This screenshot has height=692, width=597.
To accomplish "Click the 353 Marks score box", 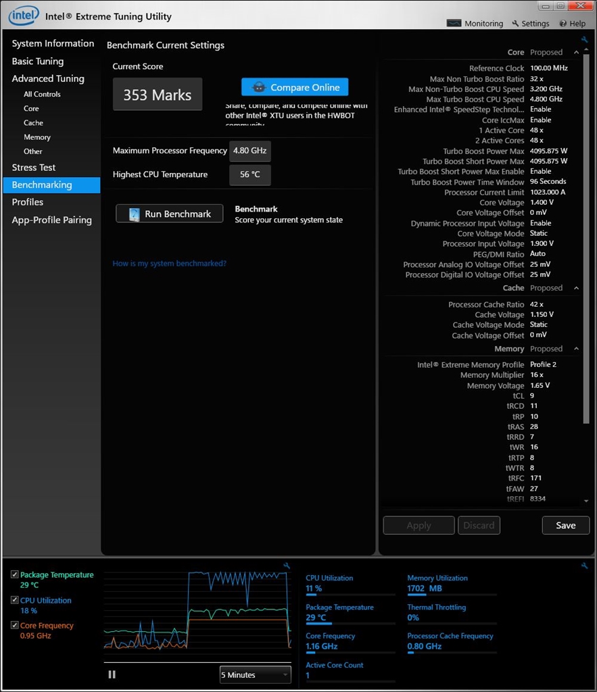I will click(x=158, y=95).
